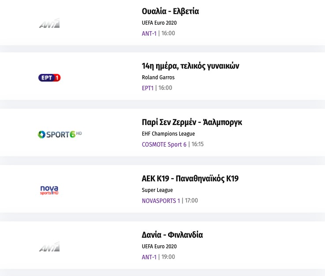Open the Ουαλία - Ελβετία match title
325x276 pixels.
170,11
